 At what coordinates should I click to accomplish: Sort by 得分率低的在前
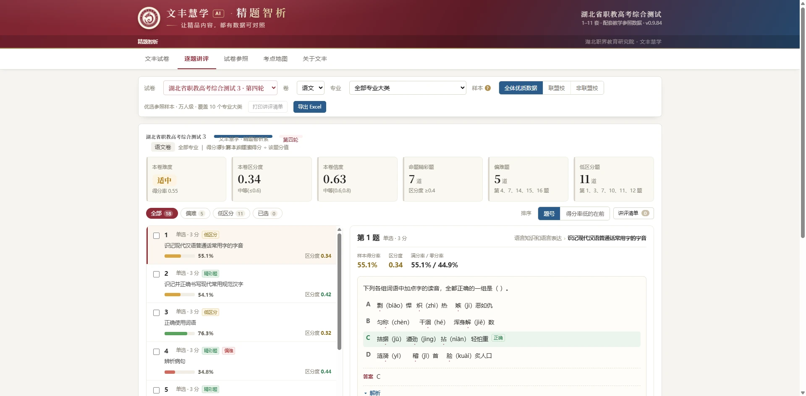pyautogui.click(x=585, y=214)
